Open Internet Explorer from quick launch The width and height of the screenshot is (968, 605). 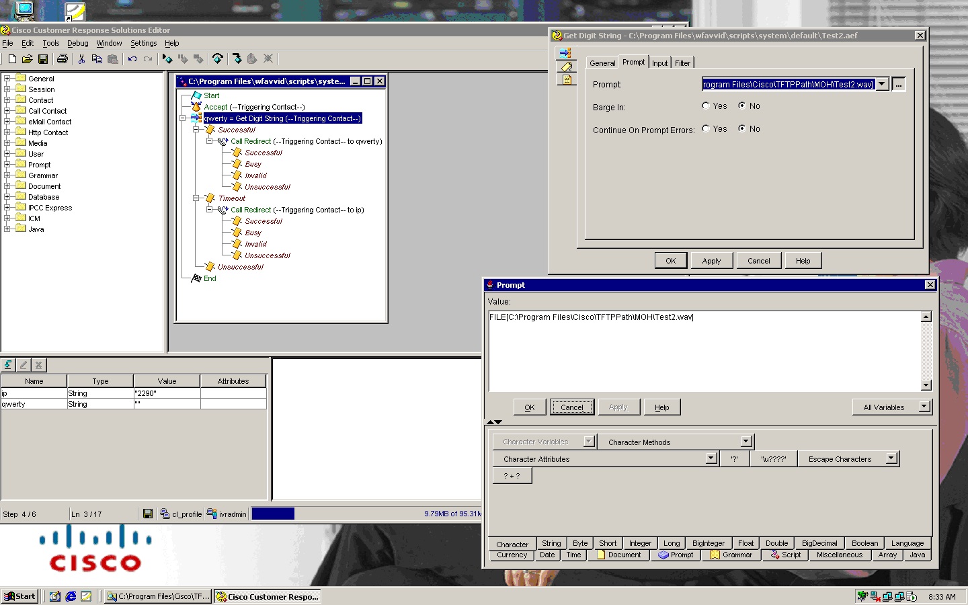tap(71, 596)
